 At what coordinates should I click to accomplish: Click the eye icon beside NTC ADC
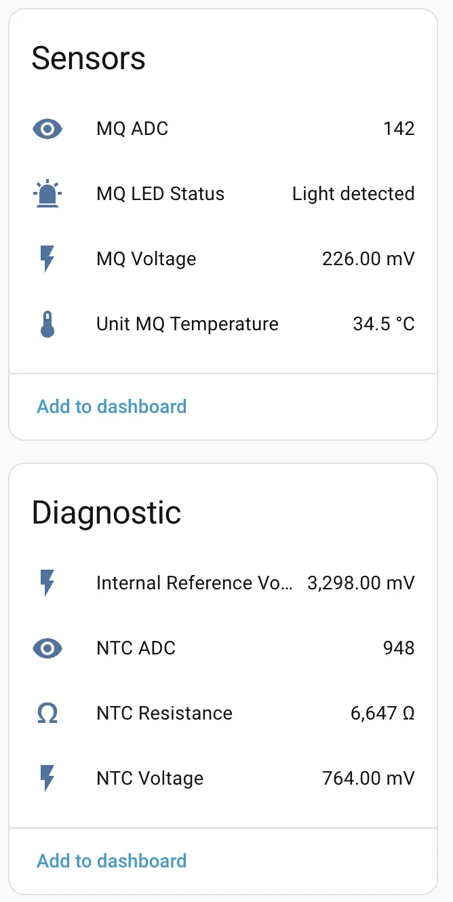pyautogui.click(x=47, y=648)
